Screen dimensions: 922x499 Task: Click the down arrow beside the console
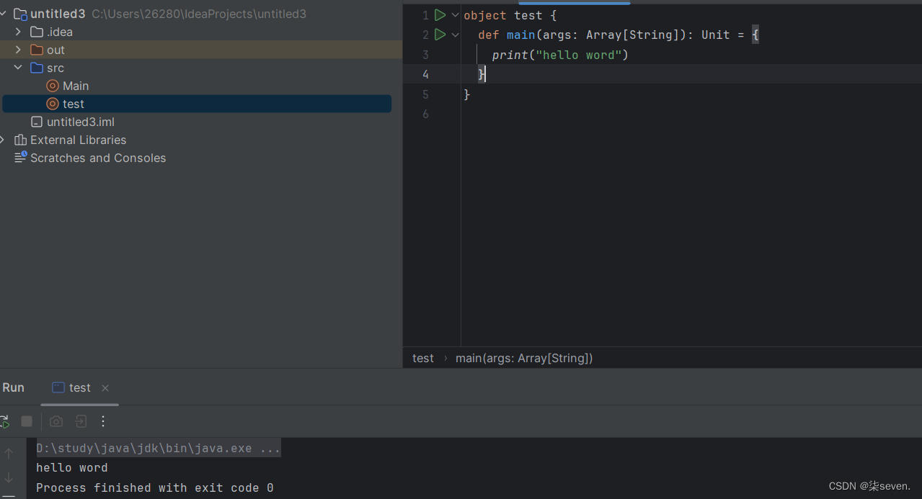(x=9, y=477)
